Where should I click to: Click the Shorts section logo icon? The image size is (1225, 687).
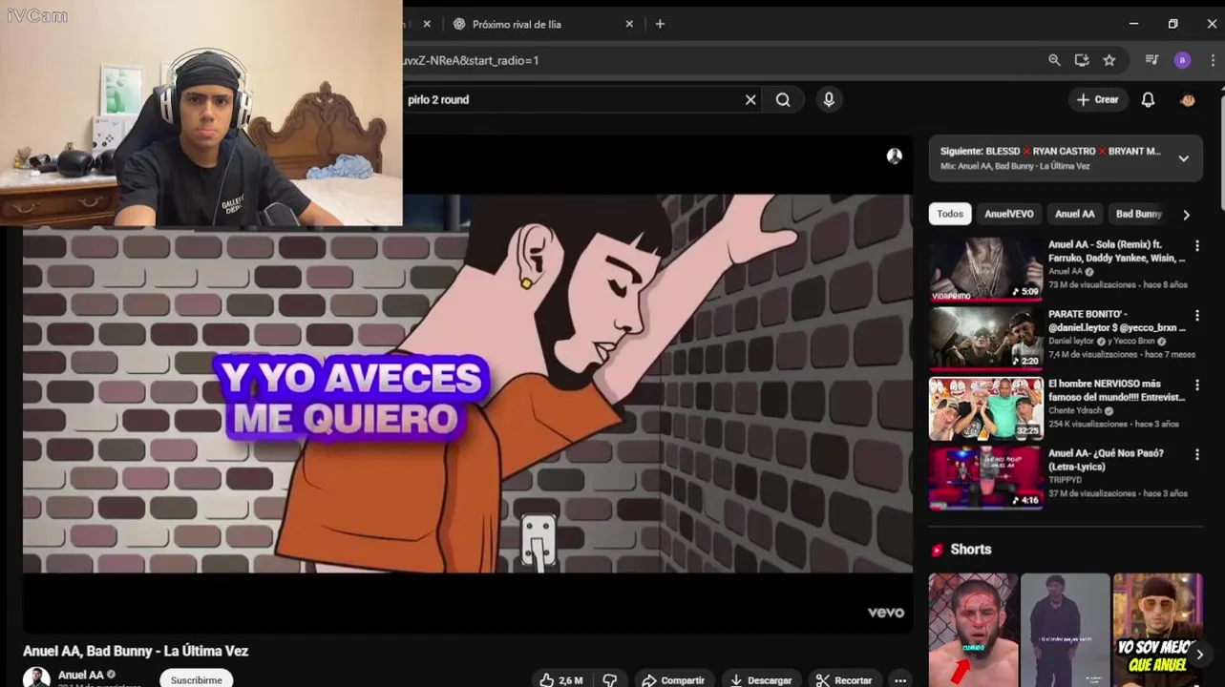click(937, 550)
